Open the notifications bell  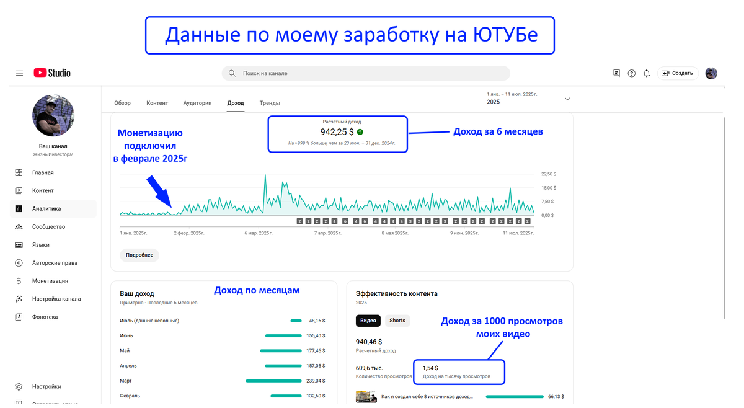coord(647,73)
